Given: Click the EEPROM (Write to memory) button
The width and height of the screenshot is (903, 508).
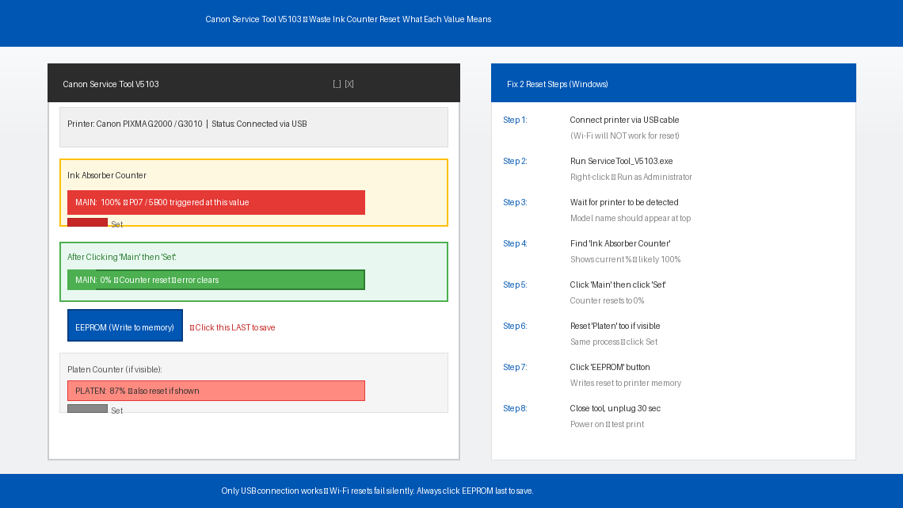Looking at the screenshot, I should tap(124, 326).
